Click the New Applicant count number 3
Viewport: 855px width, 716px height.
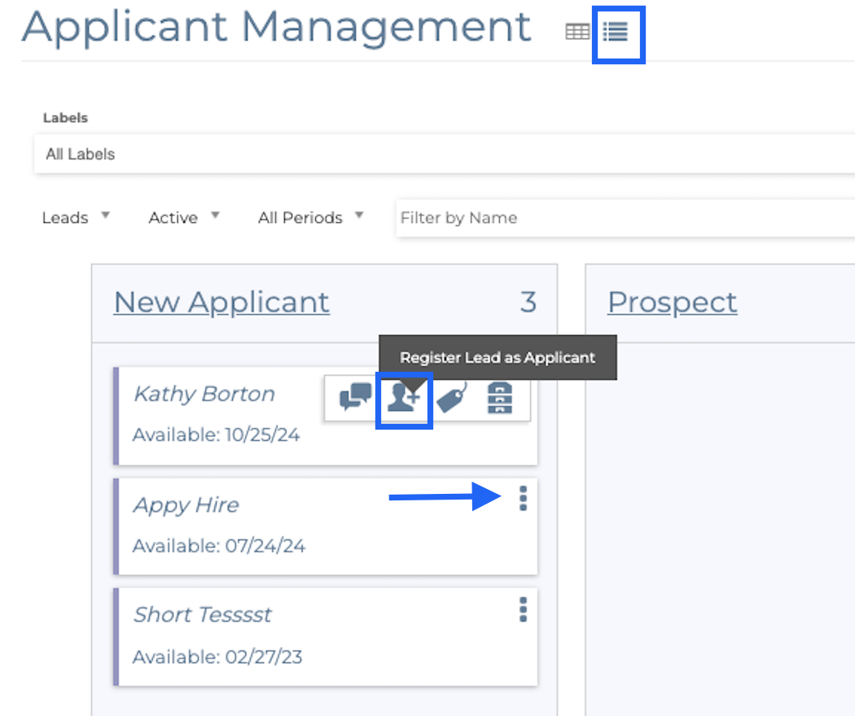pyautogui.click(x=528, y=302)
